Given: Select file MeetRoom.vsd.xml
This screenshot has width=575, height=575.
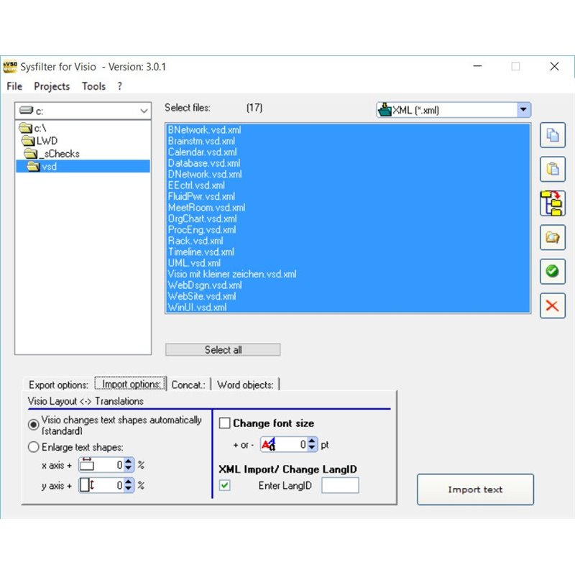Looking at the screenshot, I should 348,208.
